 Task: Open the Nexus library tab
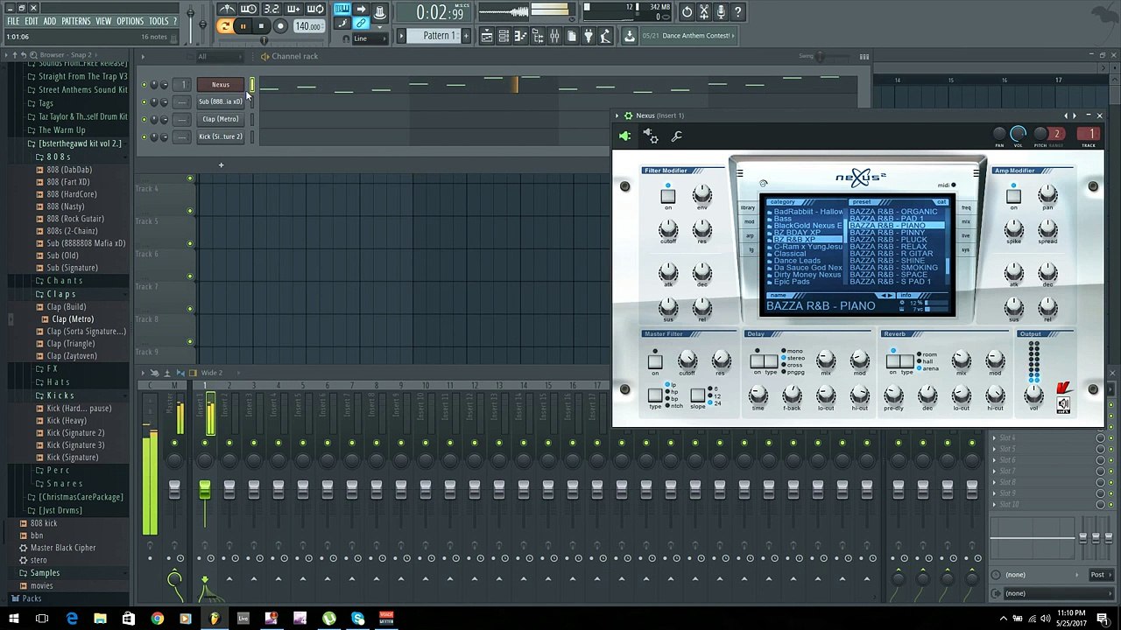pos(748,208)
